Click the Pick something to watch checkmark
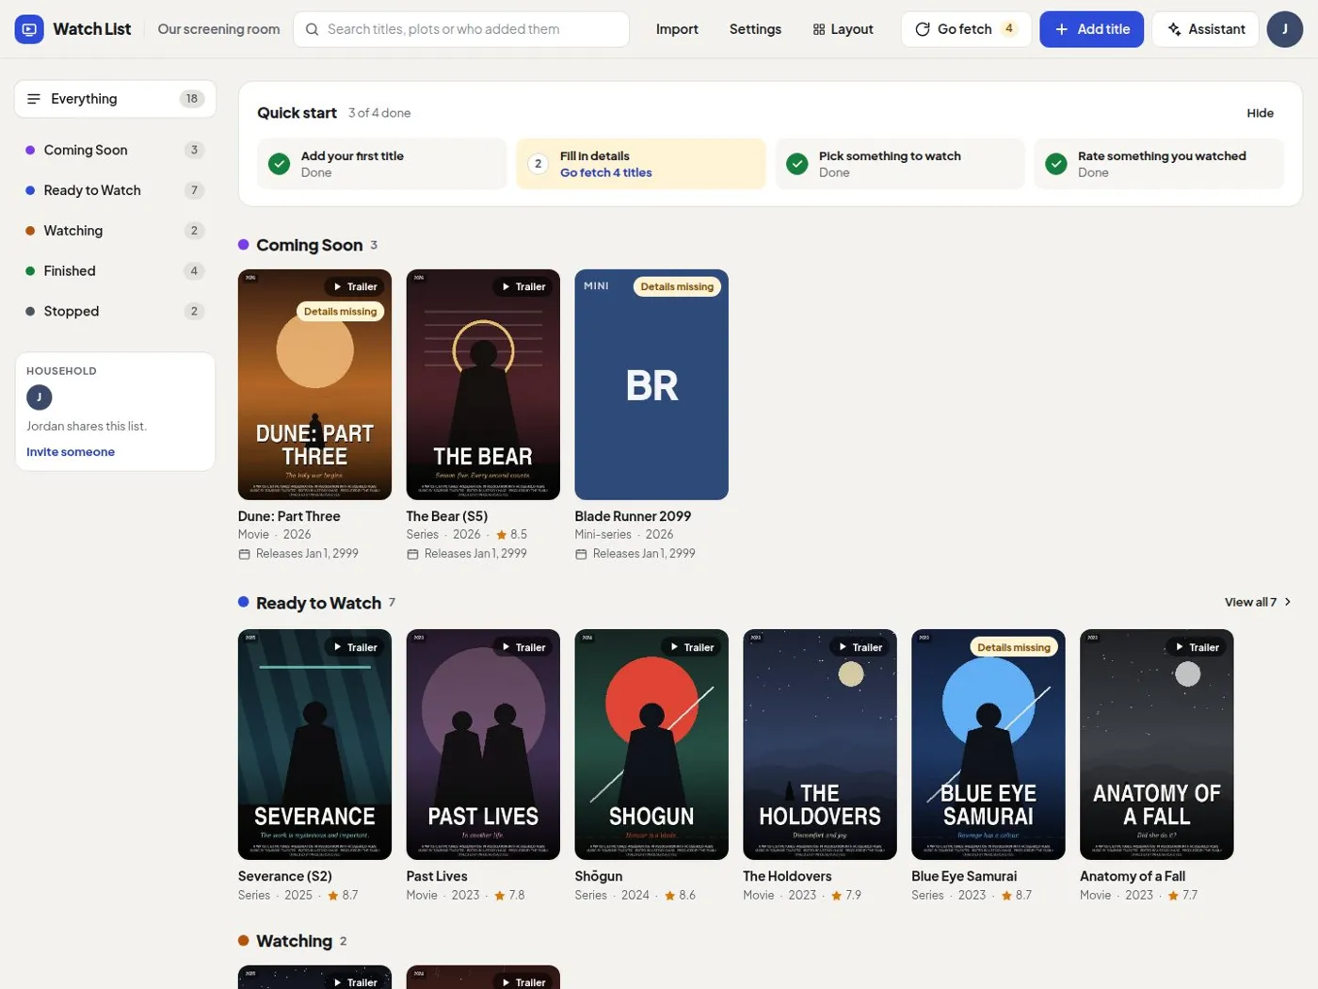This screenshot has width=1318, height=989. coord(797,164)
